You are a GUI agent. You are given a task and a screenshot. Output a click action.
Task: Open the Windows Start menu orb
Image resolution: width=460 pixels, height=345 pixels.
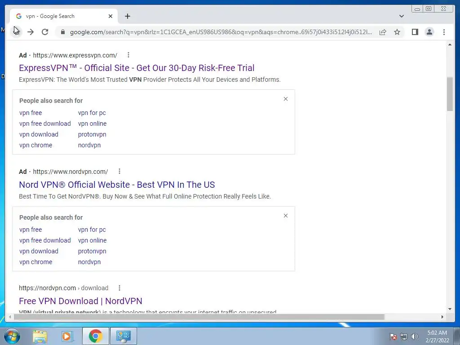pyautogui.click(x=12, y=336)
